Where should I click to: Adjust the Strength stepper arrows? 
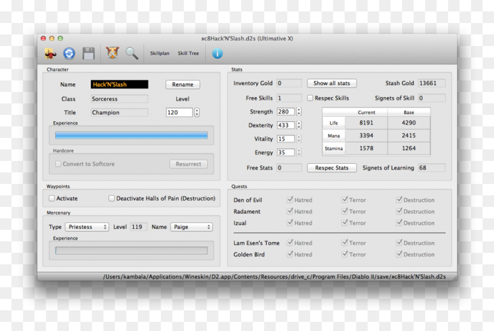299,111
